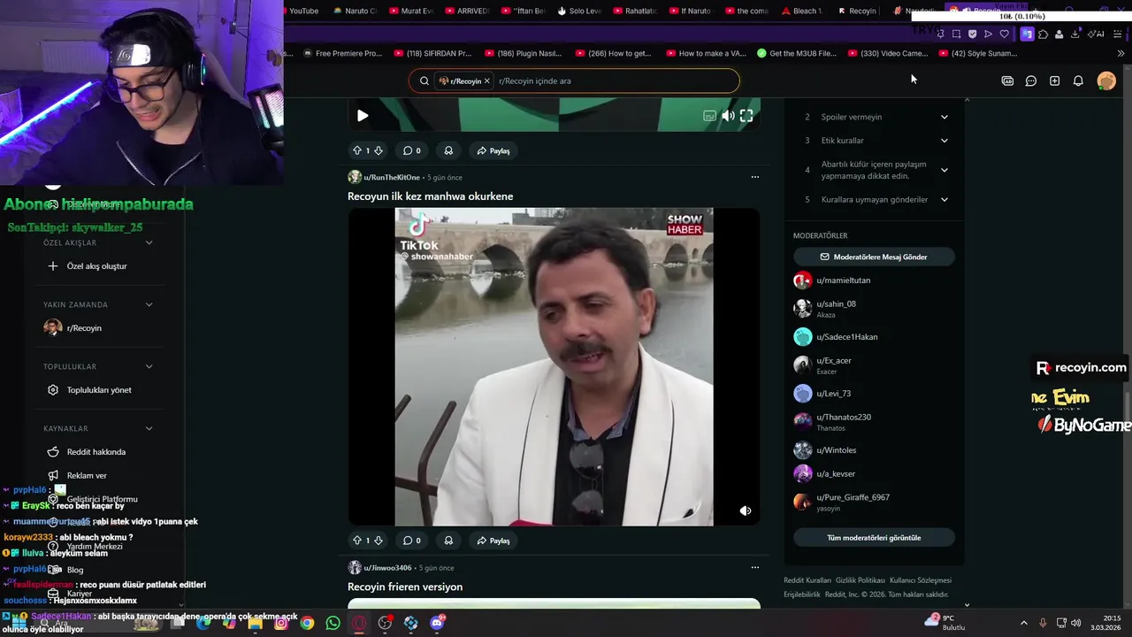The height and width of the screenshot is (637, 1132).
Task: Open the Recoyin frieren versiyon post
Action: click(405, 587)
